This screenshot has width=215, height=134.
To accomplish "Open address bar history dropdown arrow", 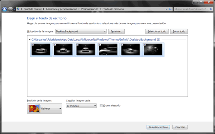I will coord(166,9).
